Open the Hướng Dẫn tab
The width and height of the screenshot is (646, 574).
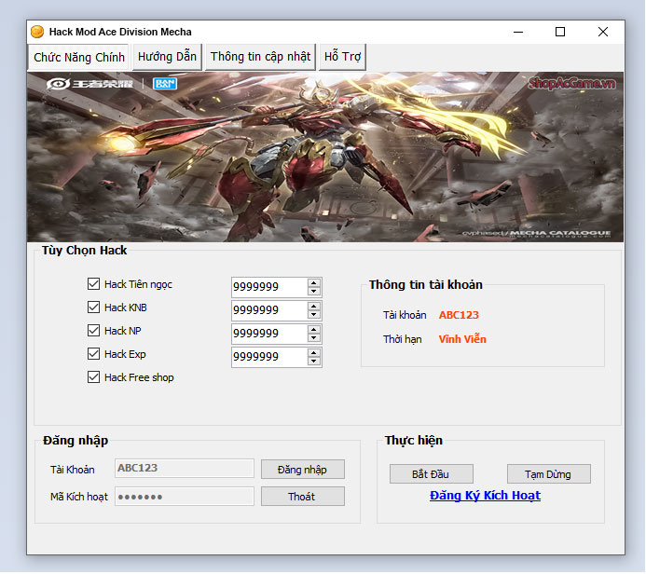(167, 57)
